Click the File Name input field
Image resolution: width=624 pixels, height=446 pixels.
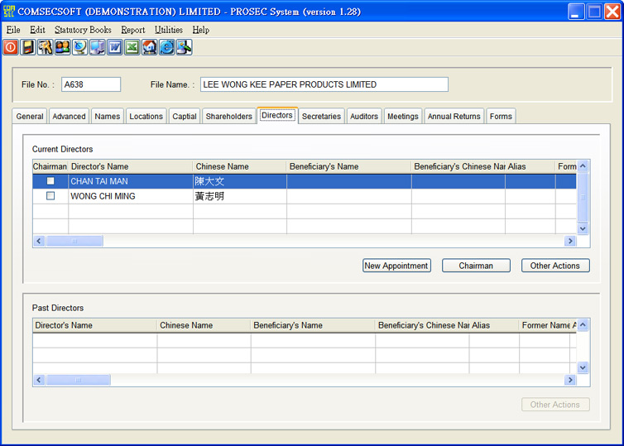(324, 84)
